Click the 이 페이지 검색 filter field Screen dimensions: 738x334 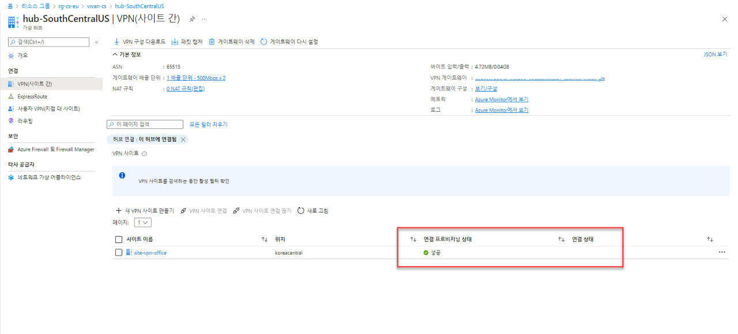(x=145, y=124)
